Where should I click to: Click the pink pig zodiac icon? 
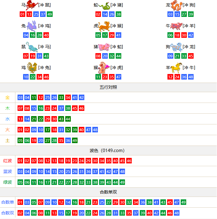point(104,47)
